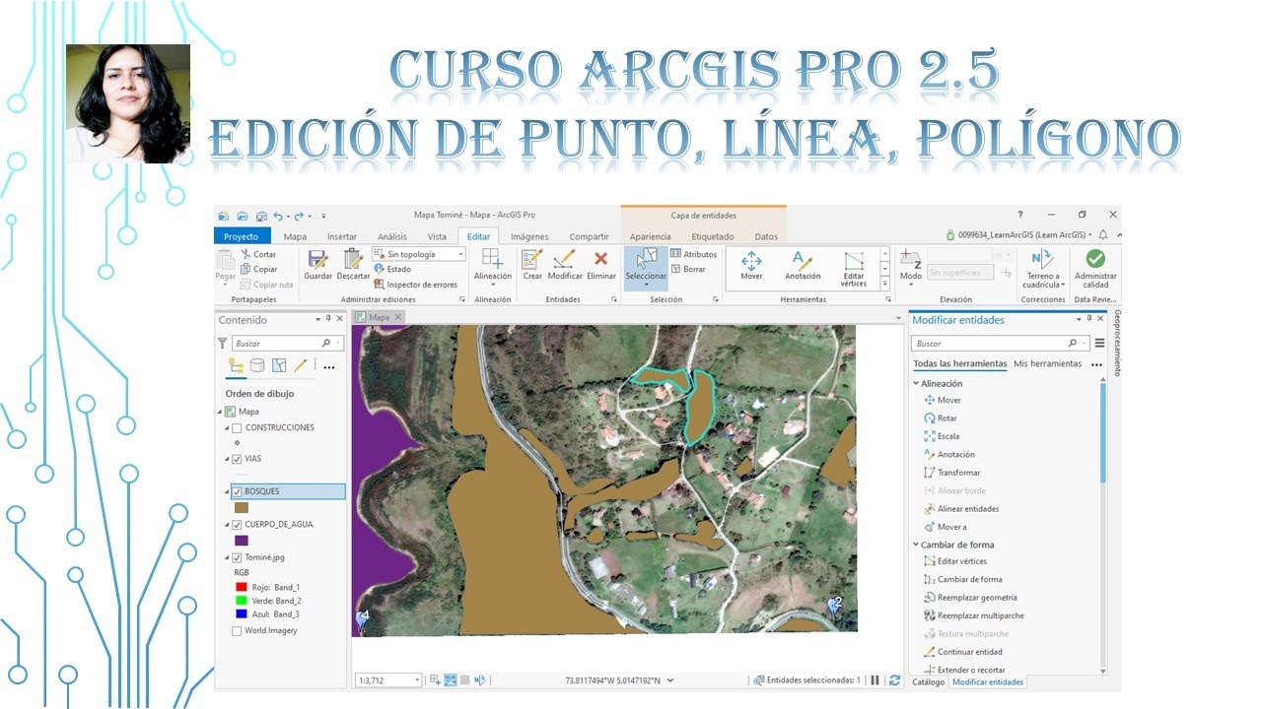Click Cambiar de forma tool in pane

962,579
